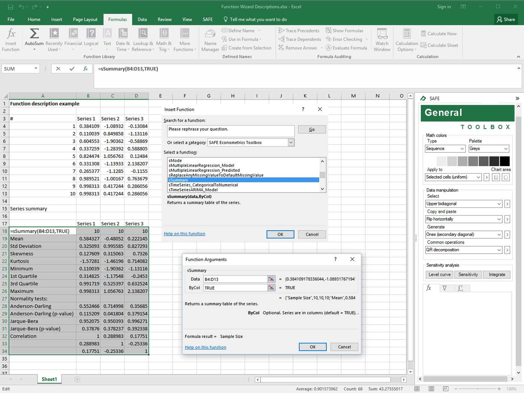Switch to Normal view in status bar
The height and width of the screenshot is (393, 524).
417,389
